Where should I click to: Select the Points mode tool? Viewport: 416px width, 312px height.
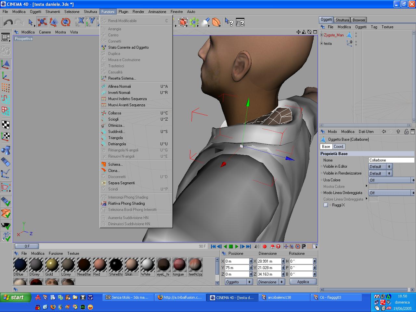click(x=6, y=88)
